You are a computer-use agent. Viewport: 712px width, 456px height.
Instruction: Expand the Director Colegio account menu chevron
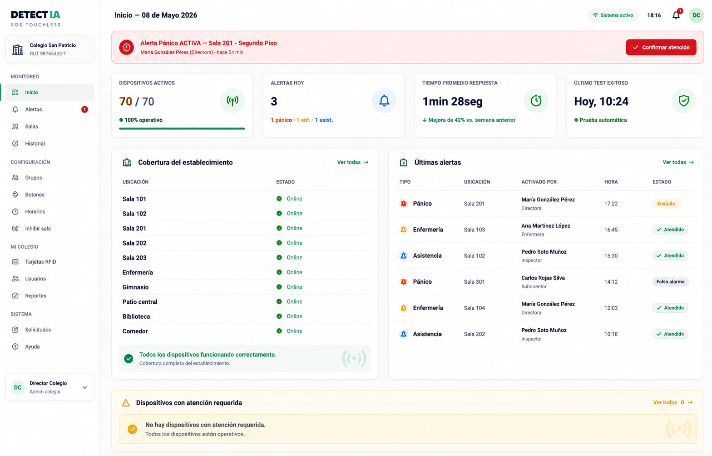click(84, 387)
